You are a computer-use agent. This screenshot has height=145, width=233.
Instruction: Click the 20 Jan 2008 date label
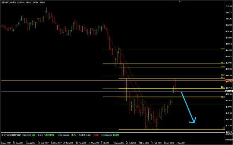(x=69, y=143)
